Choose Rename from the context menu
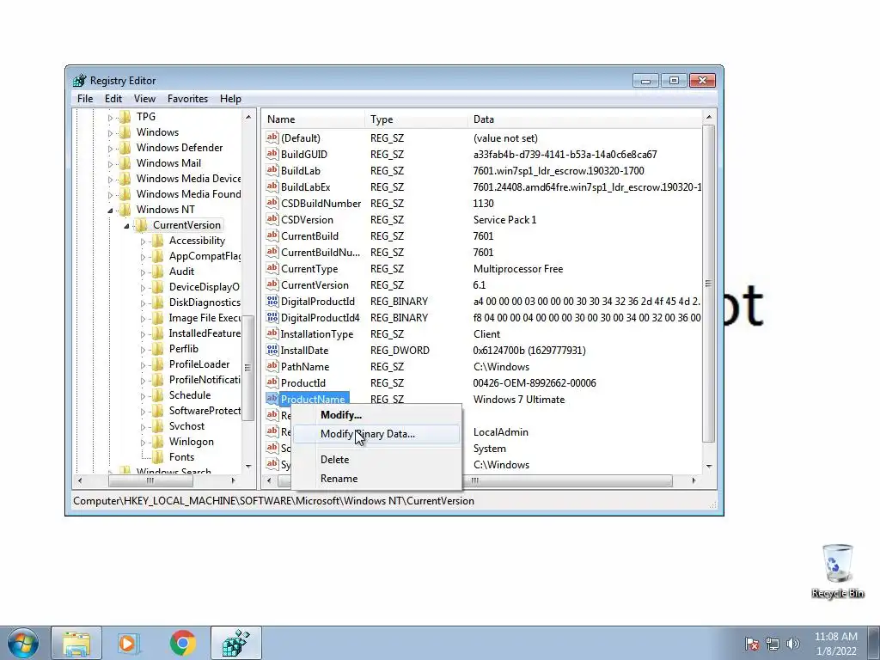Screen dimensions: 880x660 coord(376,478)
